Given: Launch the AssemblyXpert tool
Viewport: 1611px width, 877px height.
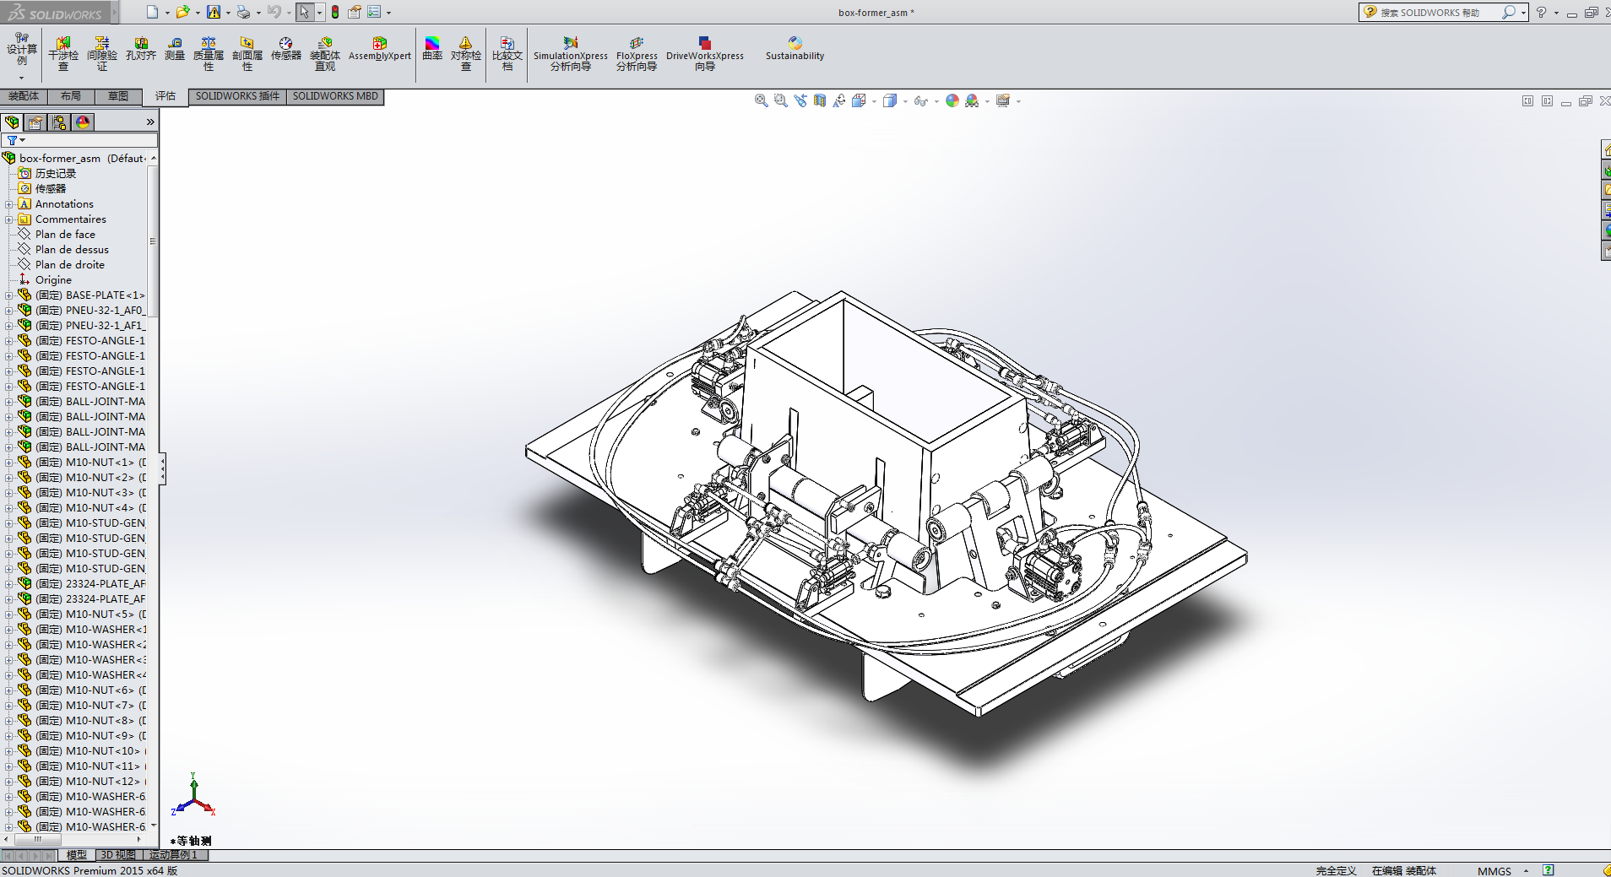Looking at the screenshot, I should click(x=379, y=49).
